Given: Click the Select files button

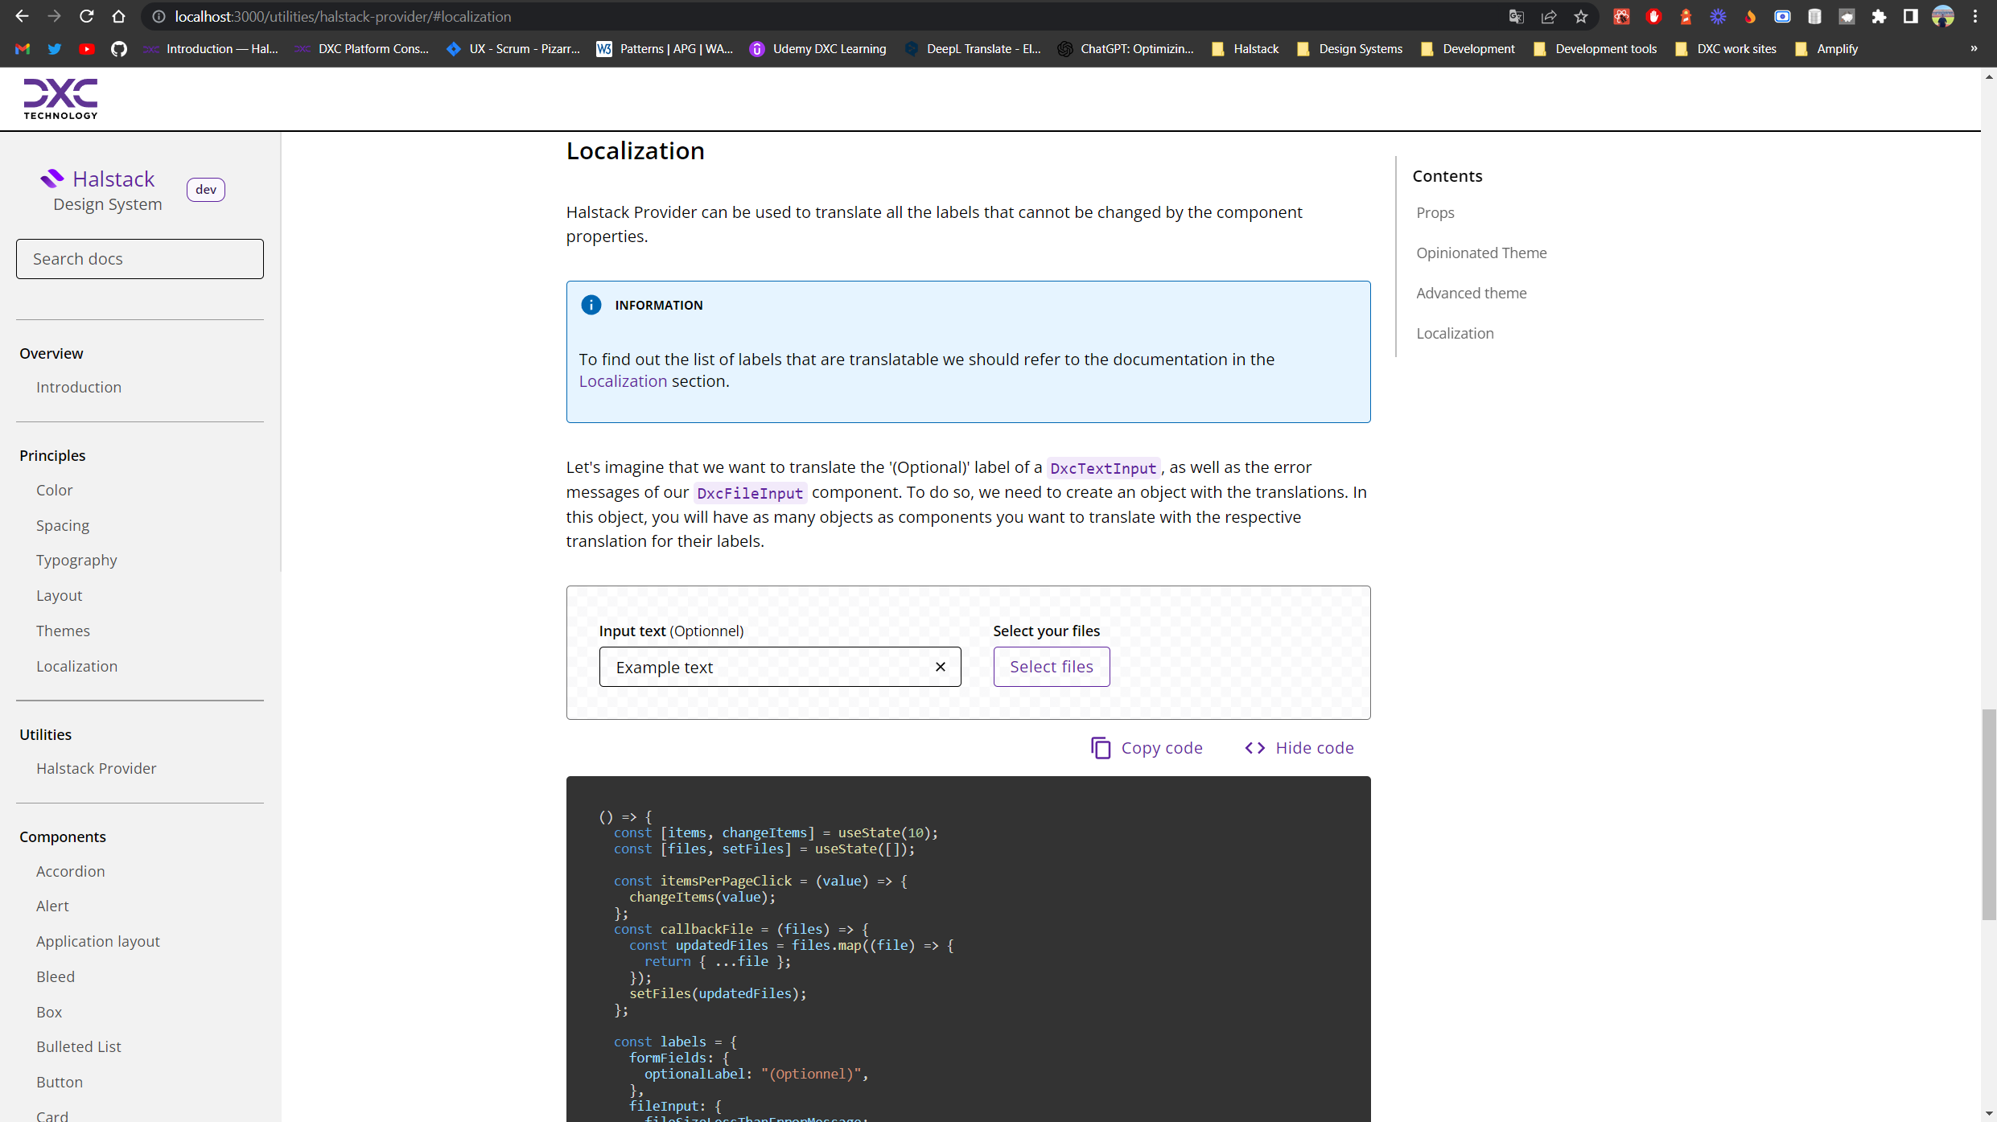Looking at the screenshot, I should click(x=1051, y=667).
